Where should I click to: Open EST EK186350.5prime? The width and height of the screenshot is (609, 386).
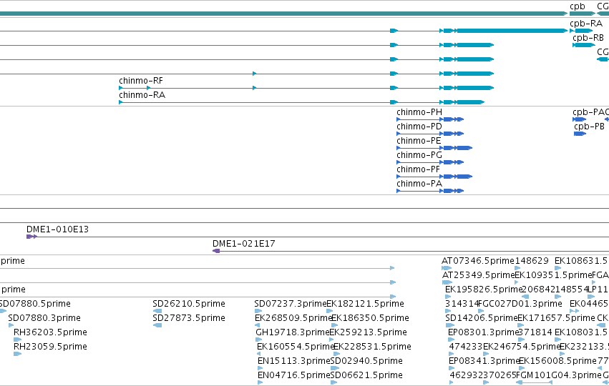point(370,318)
